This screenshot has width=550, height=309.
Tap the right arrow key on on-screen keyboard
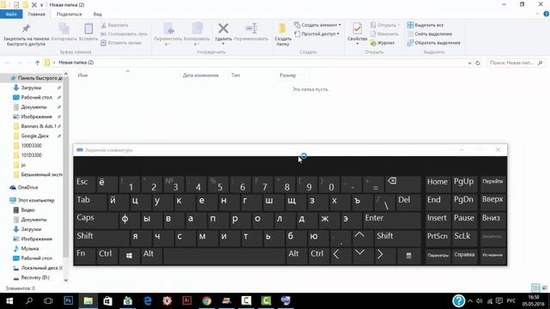coord(385,256)
